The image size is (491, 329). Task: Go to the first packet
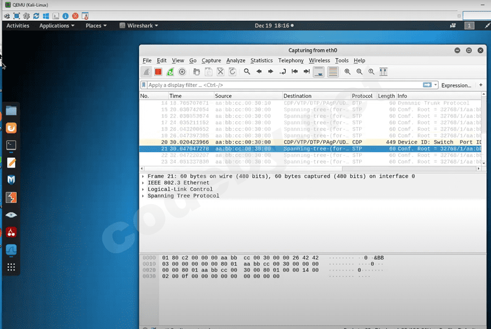click(x=294, y=72)
